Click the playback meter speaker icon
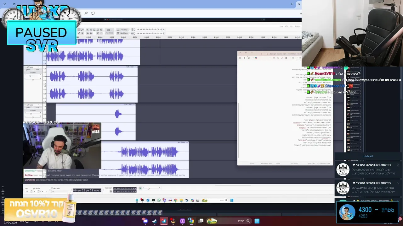Screen dimensions: 403x226 click(132, 33)
